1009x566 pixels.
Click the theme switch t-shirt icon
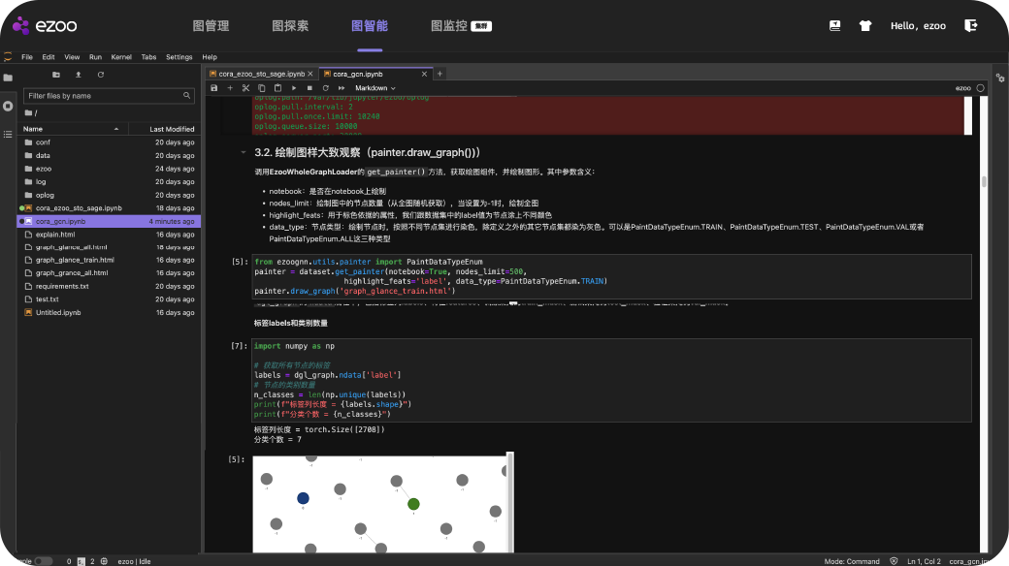[864, 26]
